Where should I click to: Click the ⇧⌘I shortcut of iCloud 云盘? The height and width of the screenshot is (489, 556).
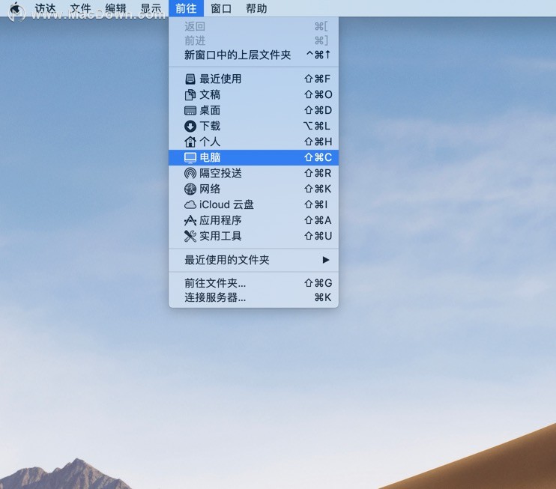pos(316,204)
